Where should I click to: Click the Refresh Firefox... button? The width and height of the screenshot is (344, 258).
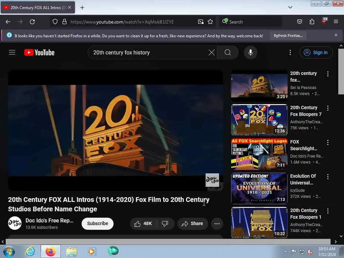click(288, 36)
